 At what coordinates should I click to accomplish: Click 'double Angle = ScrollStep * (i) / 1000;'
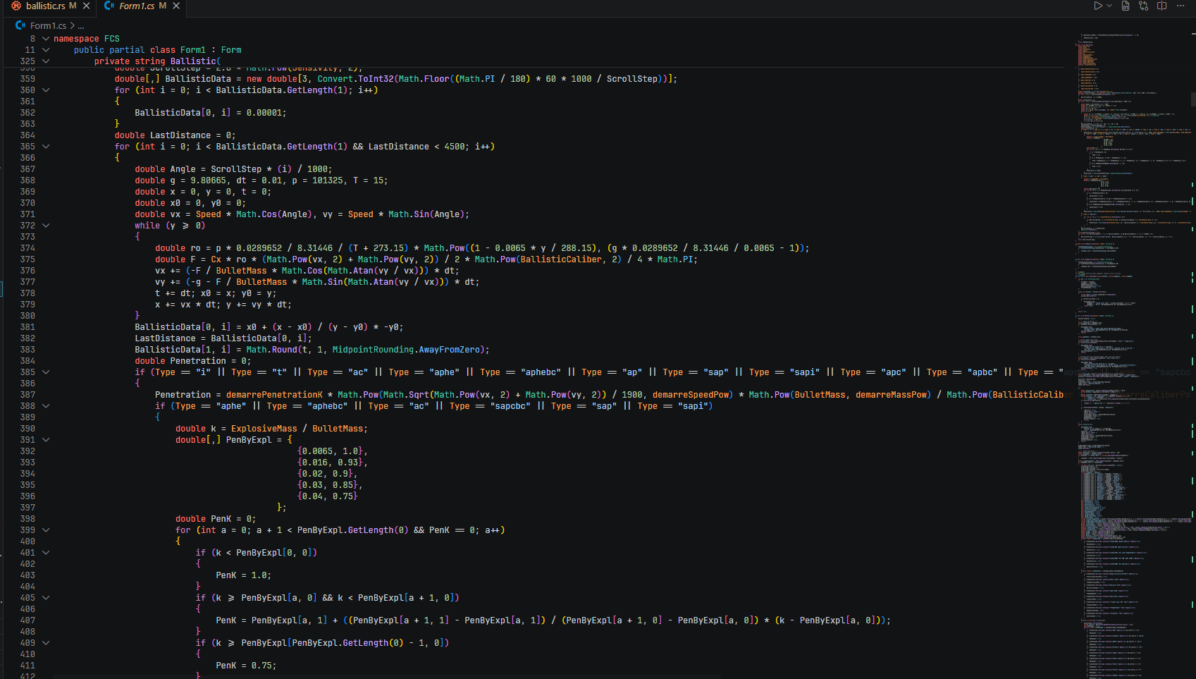233,169
